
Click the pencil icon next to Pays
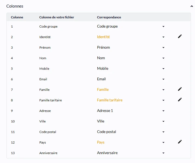point(180,142)
